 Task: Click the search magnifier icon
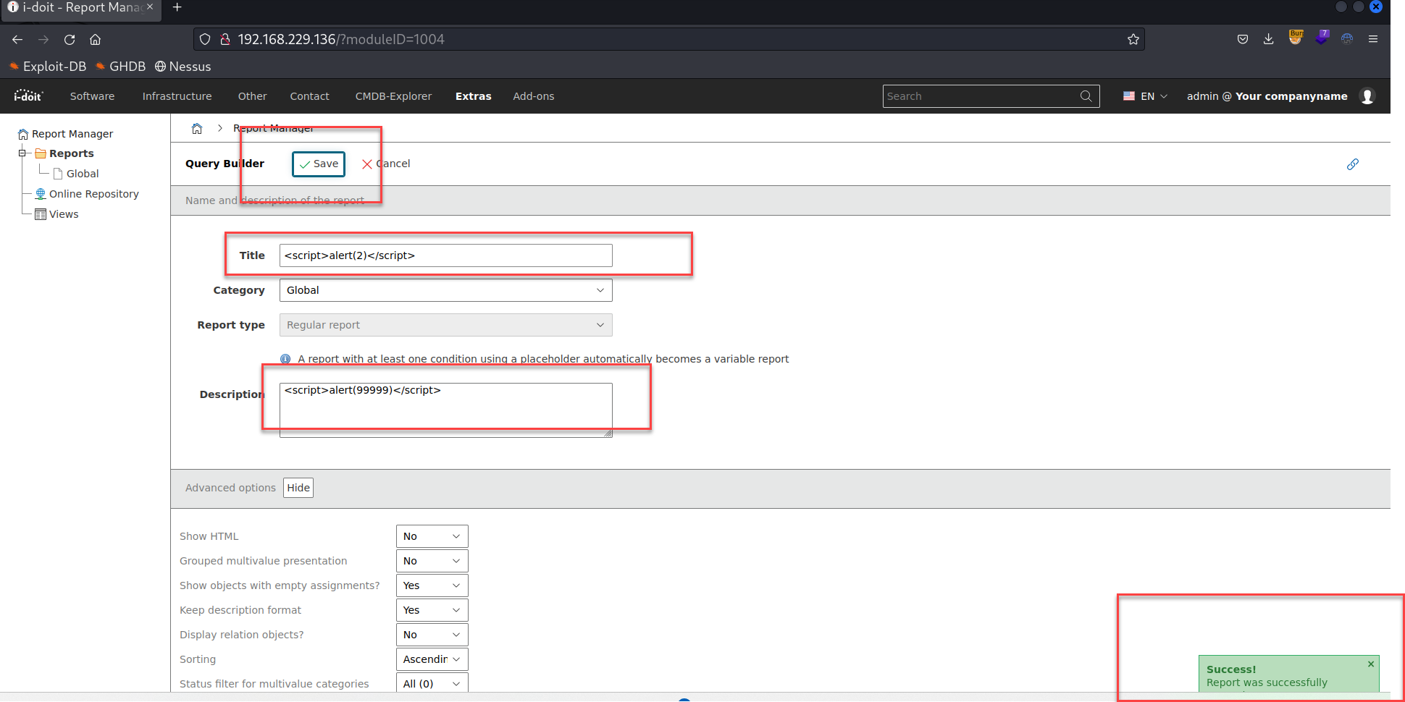[1086, 96]
